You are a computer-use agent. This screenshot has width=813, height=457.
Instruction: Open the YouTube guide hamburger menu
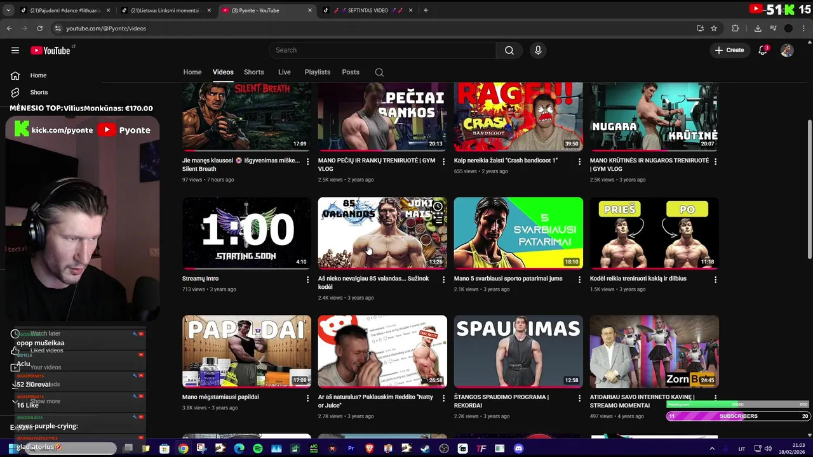click(15, 50)
